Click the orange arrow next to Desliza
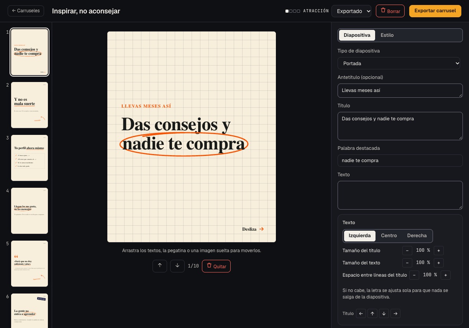 [261, 229]
